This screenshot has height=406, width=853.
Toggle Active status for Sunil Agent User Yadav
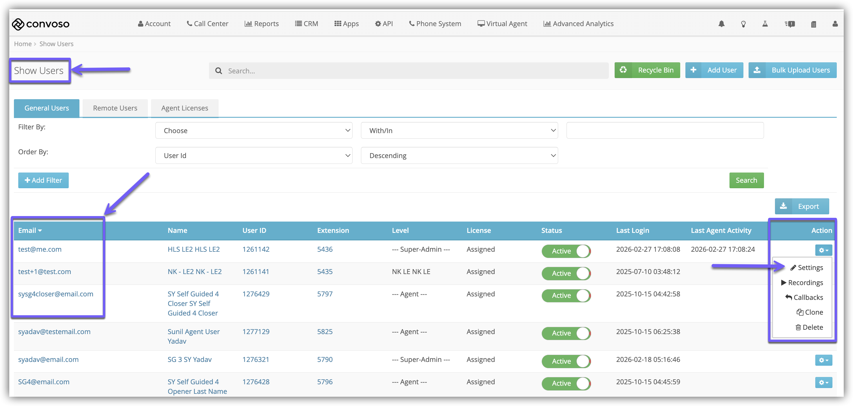tap(566, 333)
